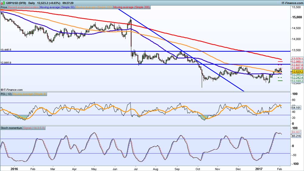Click the 13,078.1 red price tag
Image resolution: width=304 pixels, height=171 pixels.
[297, 59]
